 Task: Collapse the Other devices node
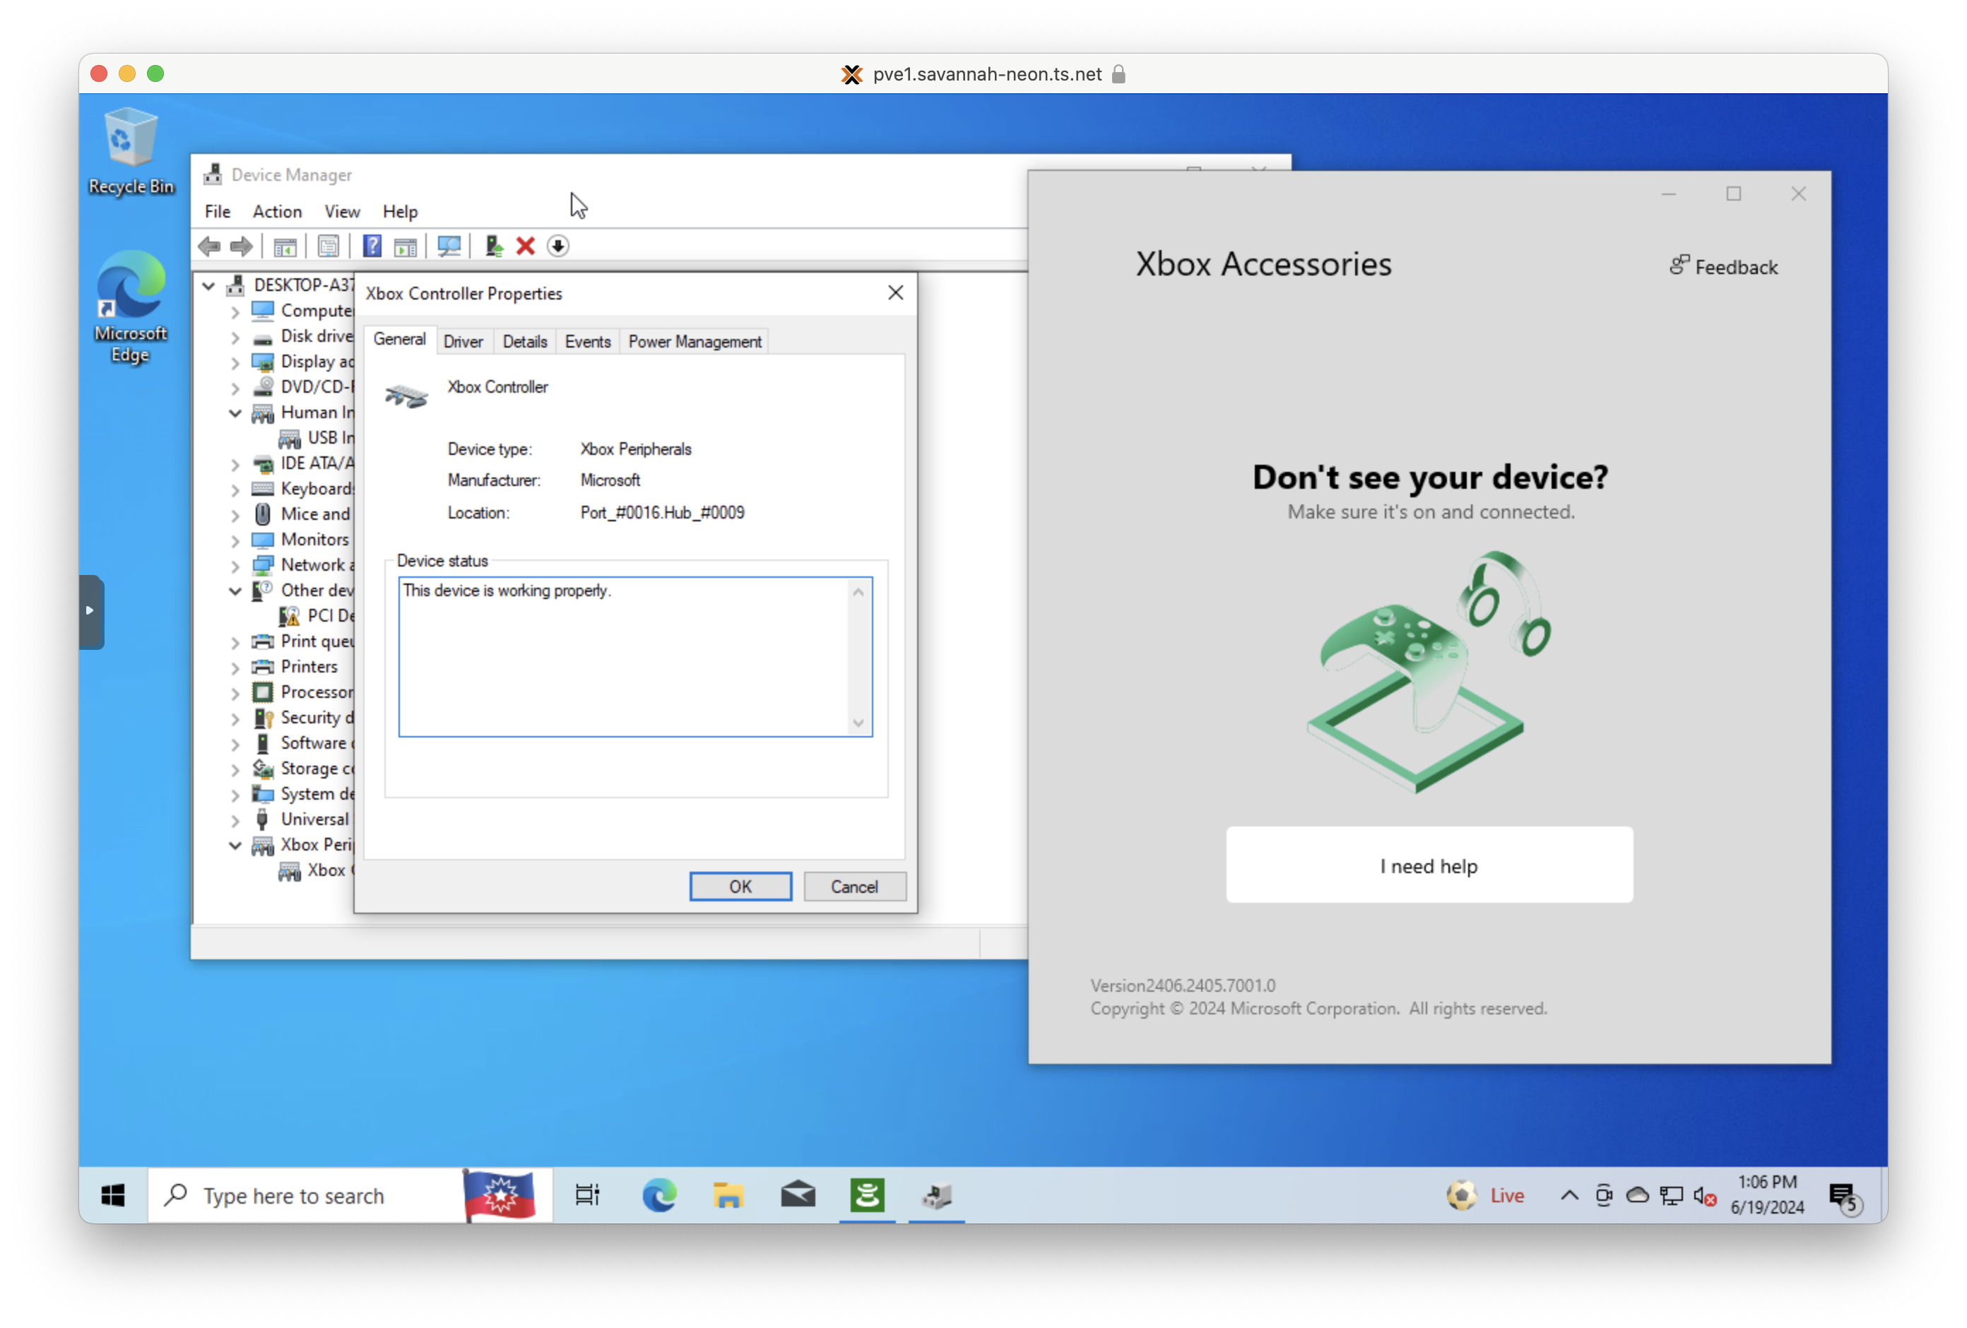(x=235, y=591)
